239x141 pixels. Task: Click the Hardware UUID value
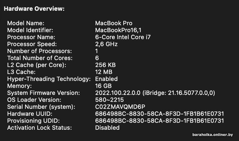(160, 114)
